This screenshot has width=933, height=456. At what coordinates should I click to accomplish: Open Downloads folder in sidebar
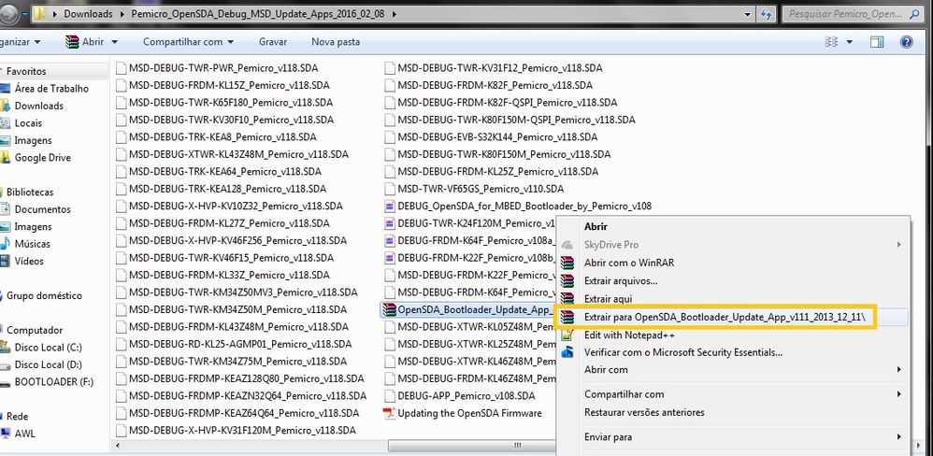click(38, 106)
